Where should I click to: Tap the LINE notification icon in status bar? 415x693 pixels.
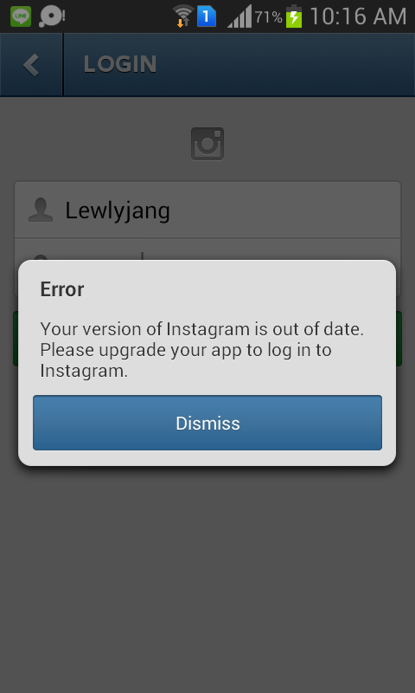tap(21, 16)
